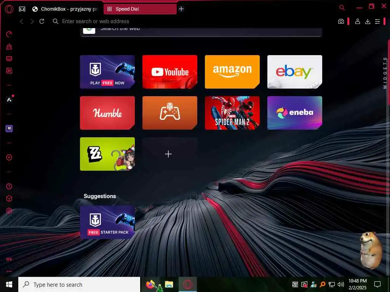Open the orange World of Tanks gamepad tile
Viewport: 390px width, 292px height.
coord(170,113)
